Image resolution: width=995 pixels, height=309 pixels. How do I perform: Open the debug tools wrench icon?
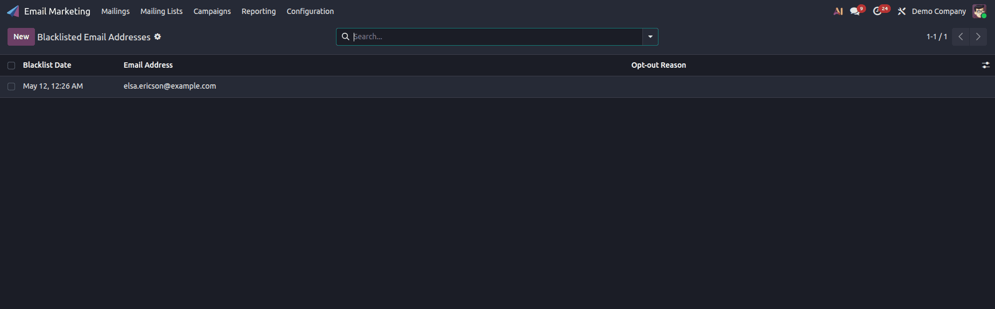pyautogui.click(x=901, y=11)
